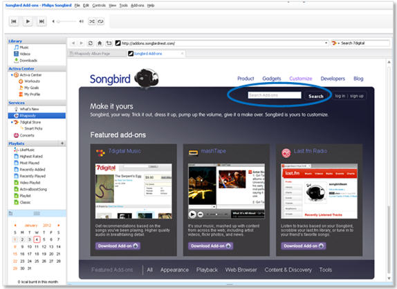Toggle shuffle playback

[92, 21]
